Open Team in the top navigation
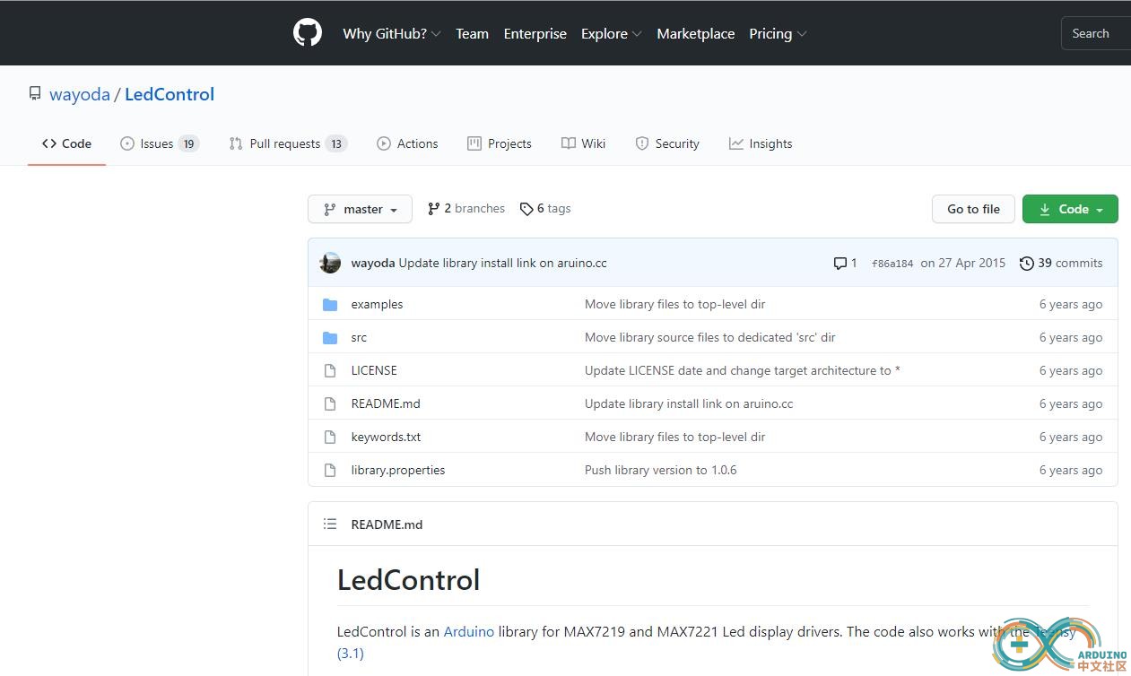Image resolution: width=1131 pixels, height=676 pixels. tap(472, 33)
